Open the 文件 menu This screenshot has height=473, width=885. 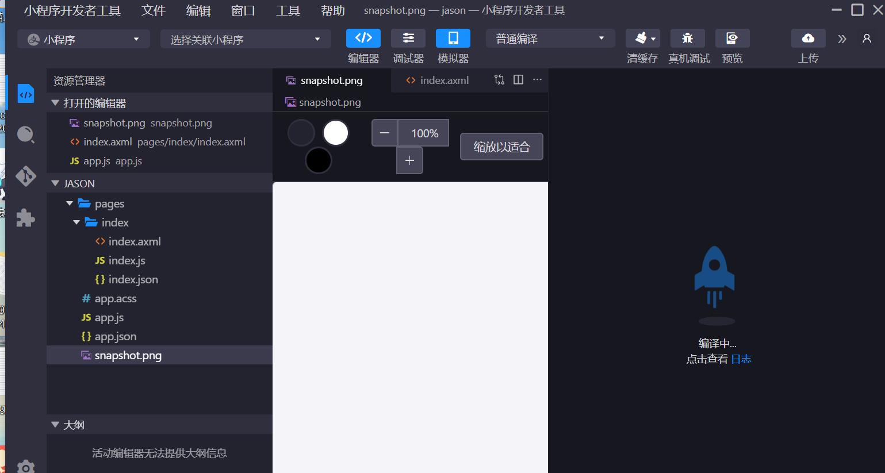click(154, 10)
